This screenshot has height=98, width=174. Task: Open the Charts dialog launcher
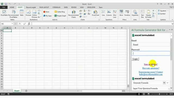tap(99, 20)
